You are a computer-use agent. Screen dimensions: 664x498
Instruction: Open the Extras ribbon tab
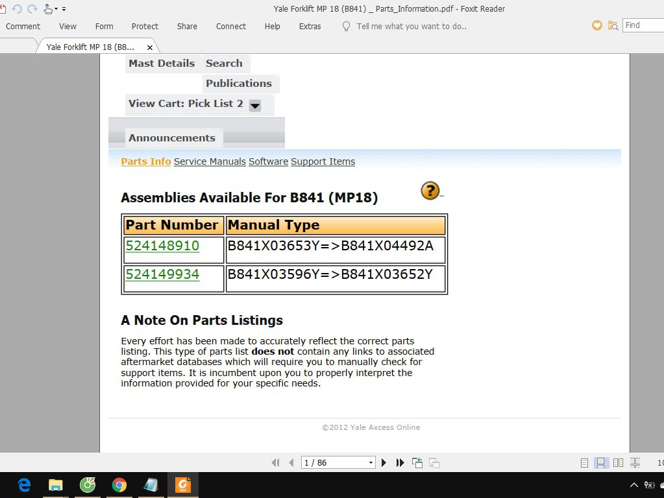point(310,26)
